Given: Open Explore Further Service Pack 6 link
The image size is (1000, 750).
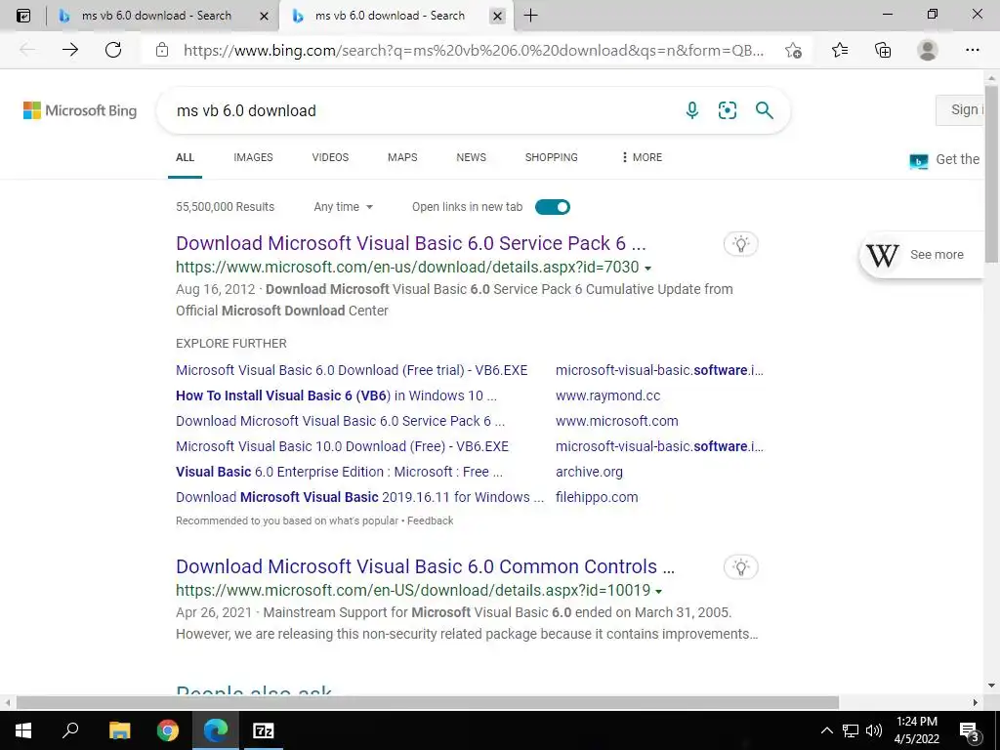Looking at the screenshot, I should [x=340, y=421].
